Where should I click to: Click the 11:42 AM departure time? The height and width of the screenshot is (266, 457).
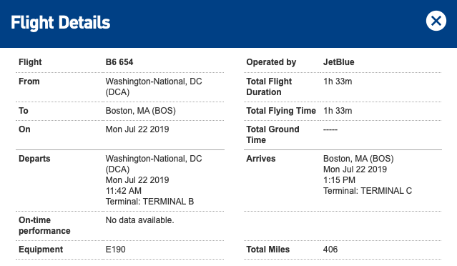pos(124,191)
